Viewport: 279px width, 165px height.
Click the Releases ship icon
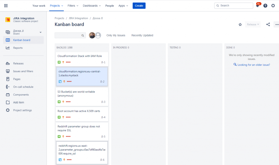[x=8, y=63]
